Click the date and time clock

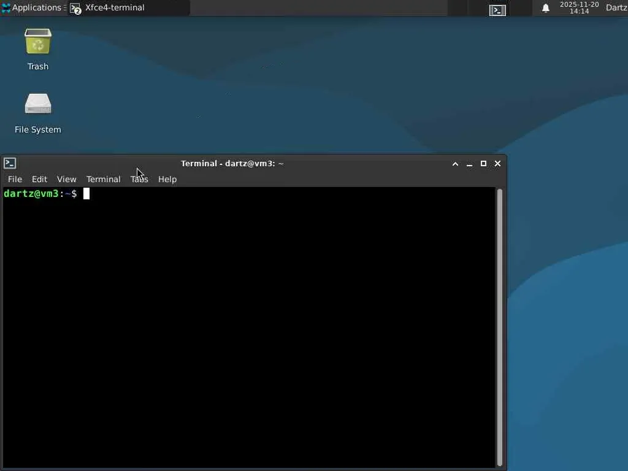(x=579, y=7)
